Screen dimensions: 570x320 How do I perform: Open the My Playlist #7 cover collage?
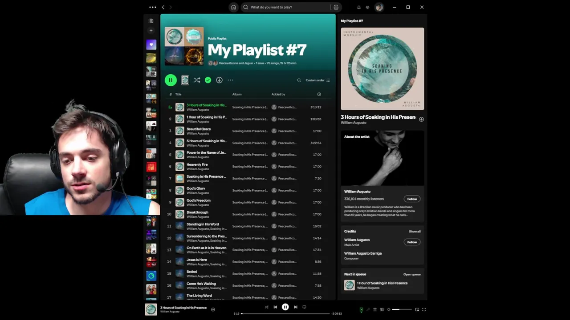click(184, 47)
